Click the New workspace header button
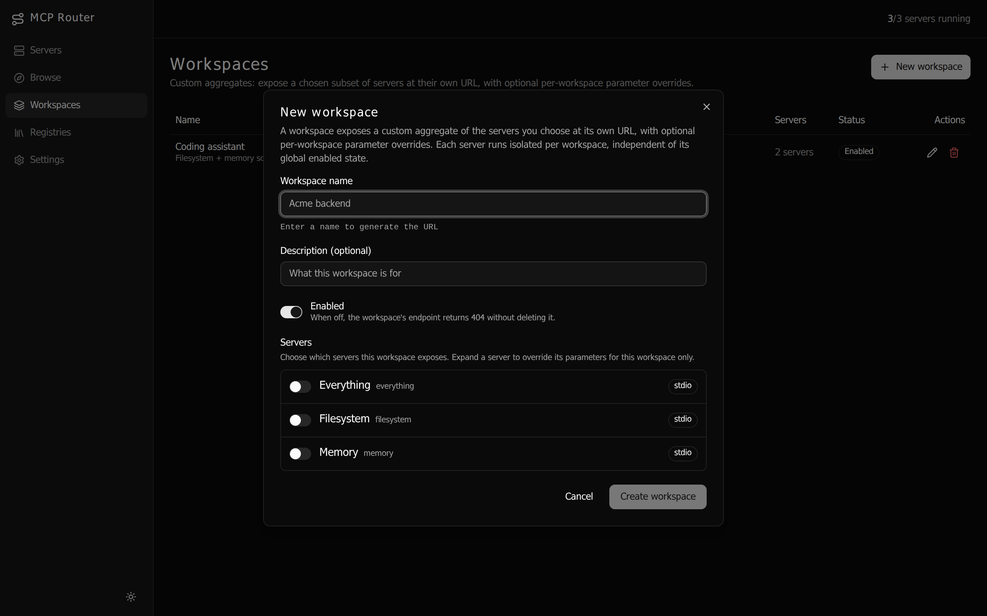Viewport: 987px width, 616px height. [x=921, y=67]
